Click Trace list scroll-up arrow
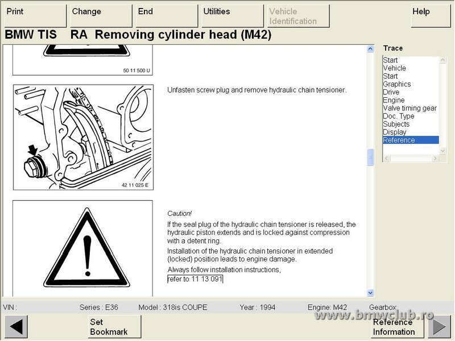The image size is (455, 341). [443, 60]
